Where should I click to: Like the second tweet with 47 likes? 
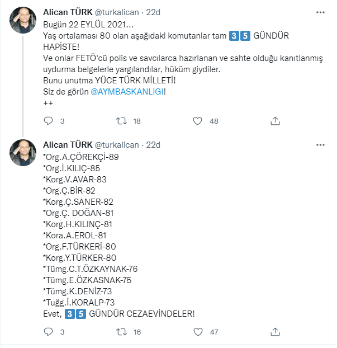pyautogui.click(x=198, y=332)
